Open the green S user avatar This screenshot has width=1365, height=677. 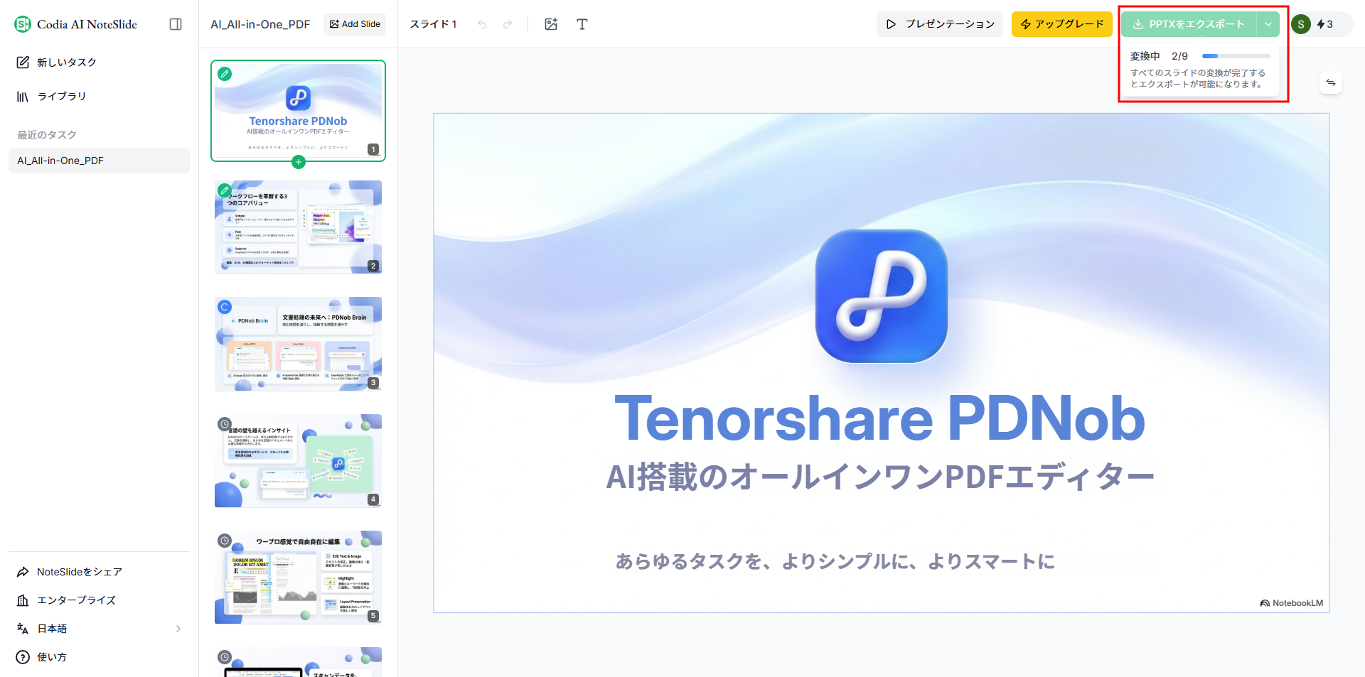[x=1301, y=24]
